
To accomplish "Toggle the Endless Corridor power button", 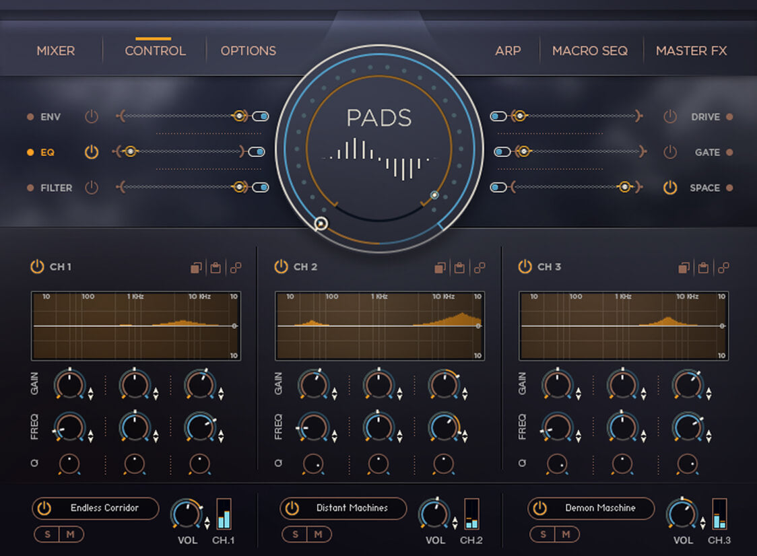I will (x=44, y=508).
